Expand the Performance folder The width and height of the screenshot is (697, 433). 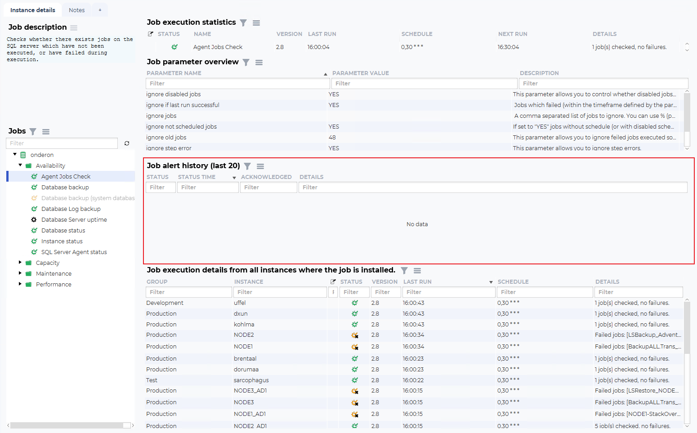pyautogui.click(x=20, y=284)
